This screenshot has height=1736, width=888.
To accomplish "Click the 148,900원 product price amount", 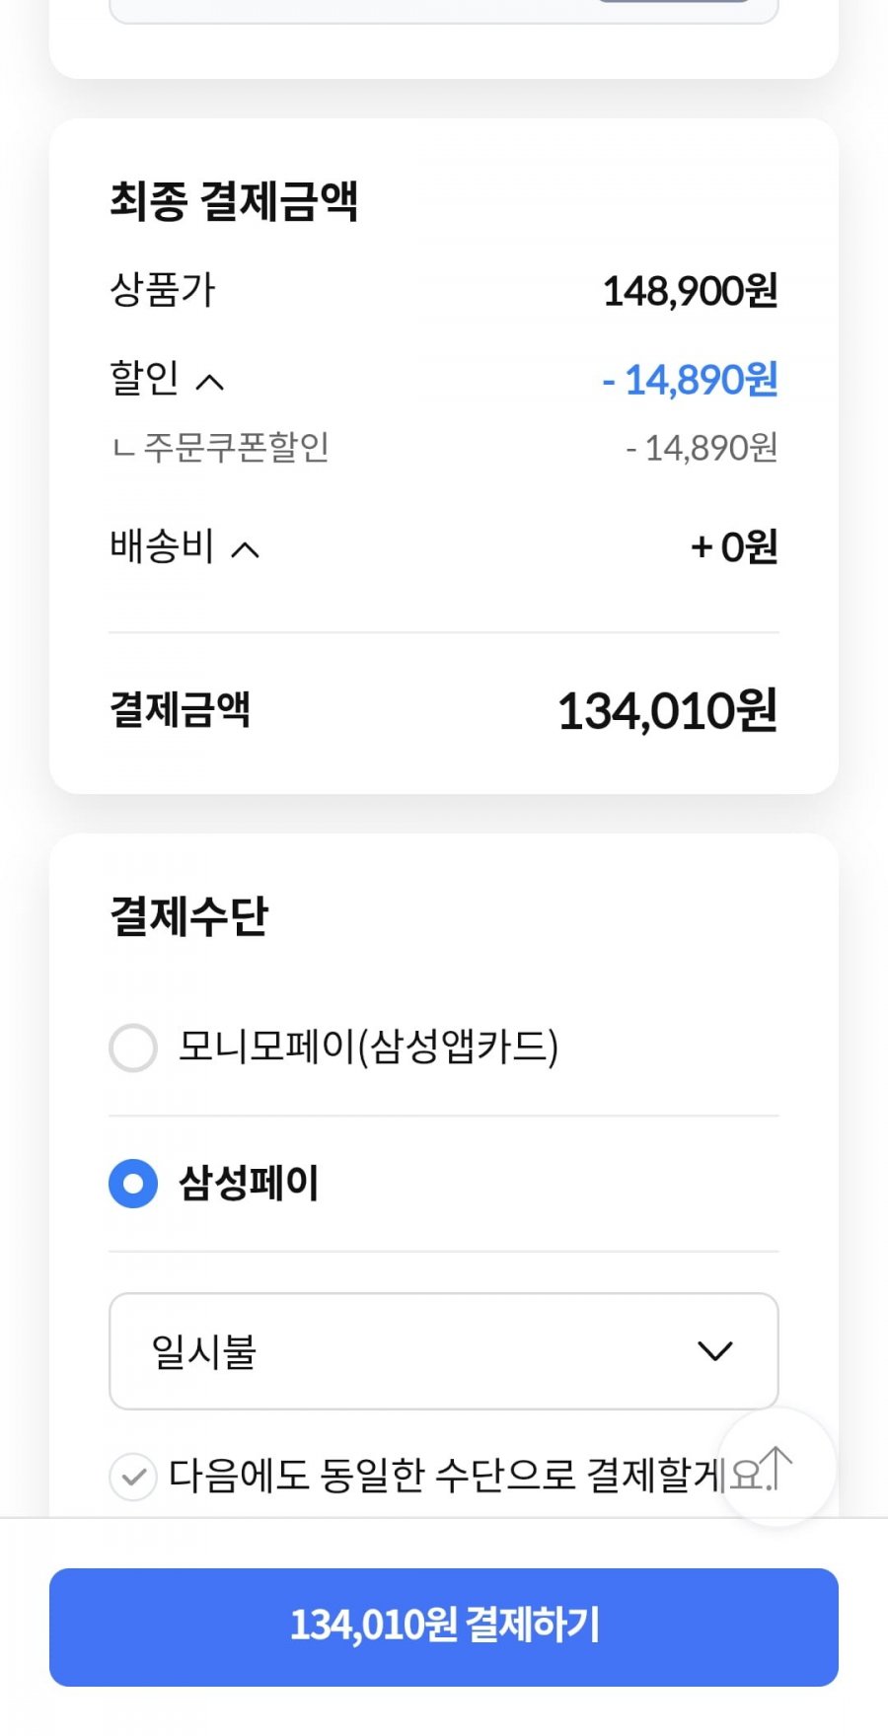I will click(x=690, y=291).
